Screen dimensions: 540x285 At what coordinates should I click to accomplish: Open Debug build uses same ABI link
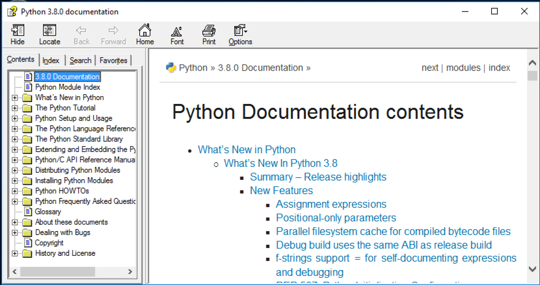coord(384,245)
